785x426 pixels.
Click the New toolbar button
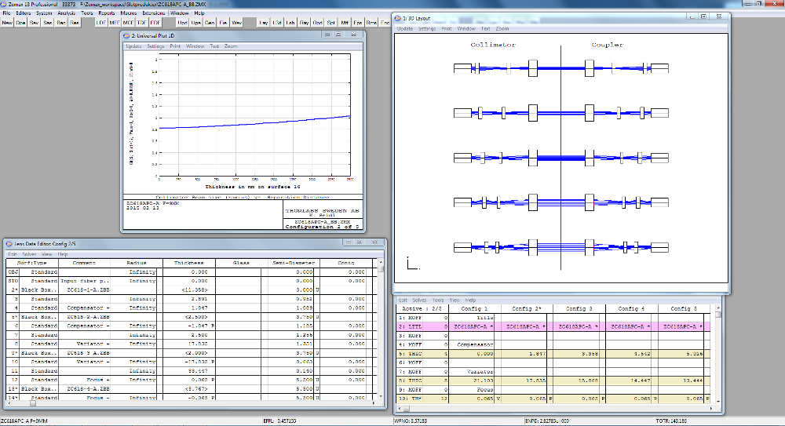coord(7,23)
